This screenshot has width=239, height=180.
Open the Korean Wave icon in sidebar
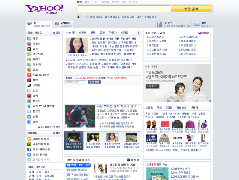coord(29,75)
